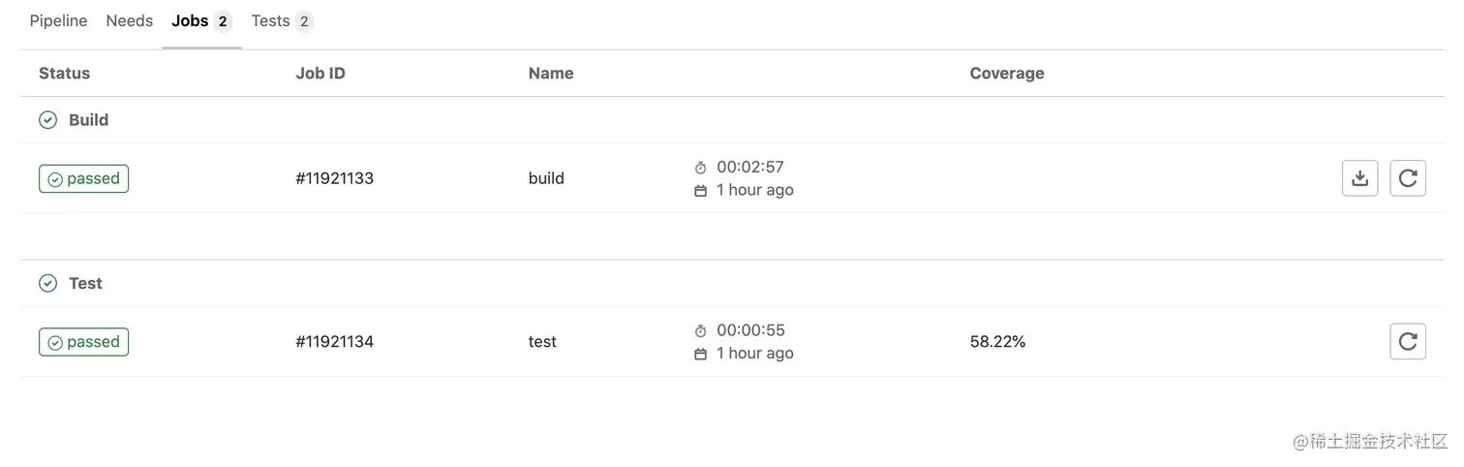Open the passed badge for the test job
1464x467 pixels.
pos(83,342)
